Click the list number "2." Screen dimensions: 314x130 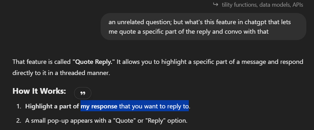click(x=19, y=121)
